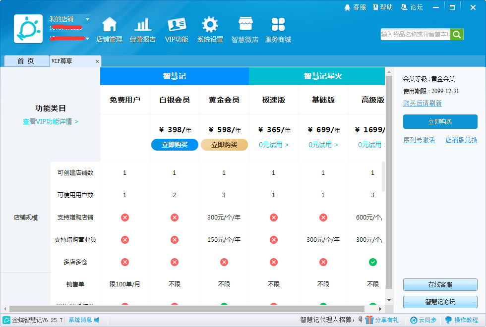486x327 pixels.
Task: Open 序列号激活 link
Action: tap(419, 140)
